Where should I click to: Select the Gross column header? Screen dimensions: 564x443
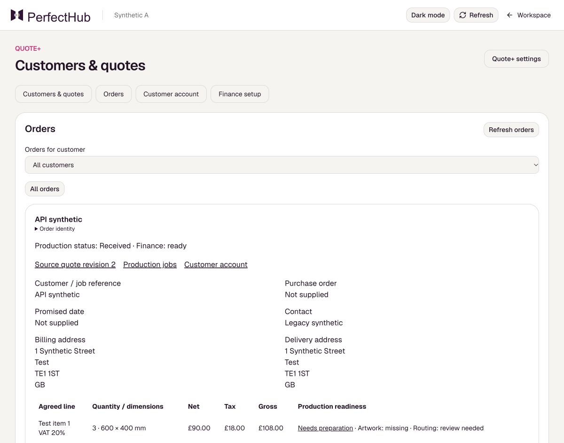[268, 406]
